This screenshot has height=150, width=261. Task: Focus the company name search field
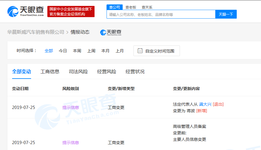(x=161, y=14)
